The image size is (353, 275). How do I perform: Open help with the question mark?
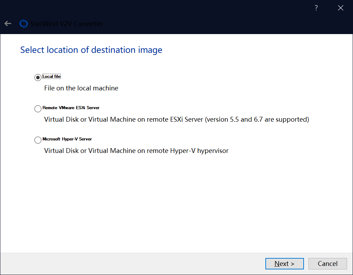tap(316, 8)
